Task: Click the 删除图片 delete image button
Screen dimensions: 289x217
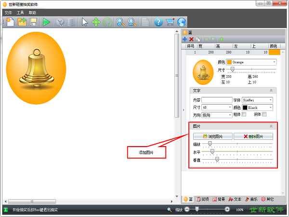Action: click(253, 136)
